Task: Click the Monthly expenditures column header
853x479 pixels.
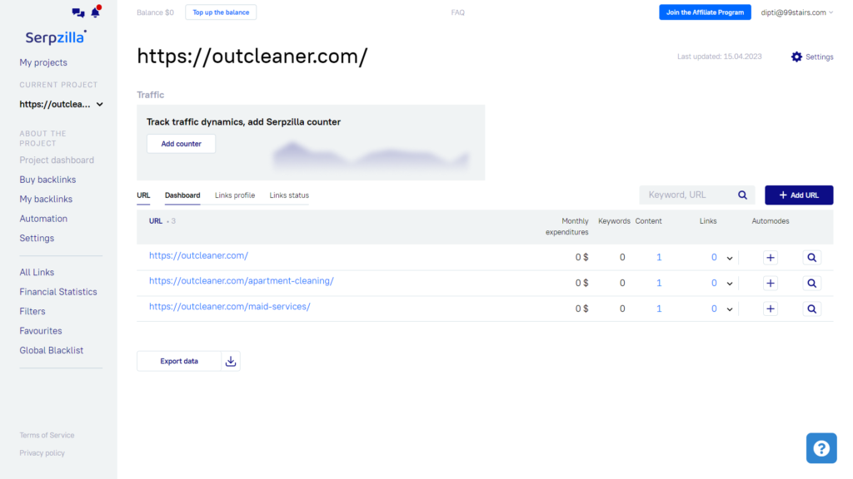Action: click(x=566, y=226)
